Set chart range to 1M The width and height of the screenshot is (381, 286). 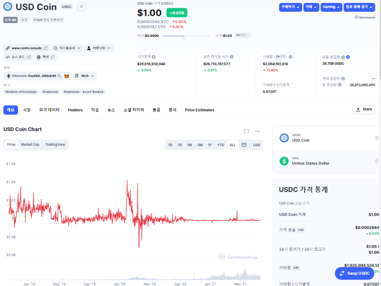190,145
